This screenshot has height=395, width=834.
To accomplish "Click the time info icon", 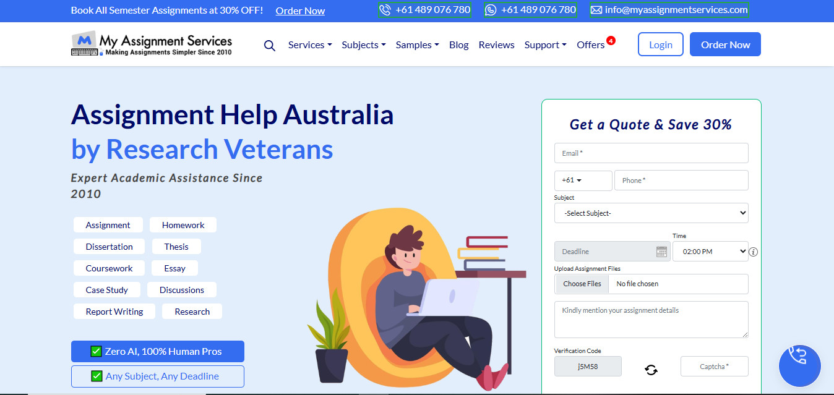I will [x=753, y=252].
